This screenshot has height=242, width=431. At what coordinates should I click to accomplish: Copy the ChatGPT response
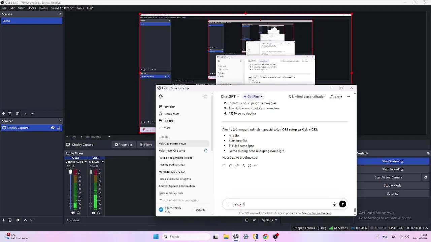tap(224, 165)
